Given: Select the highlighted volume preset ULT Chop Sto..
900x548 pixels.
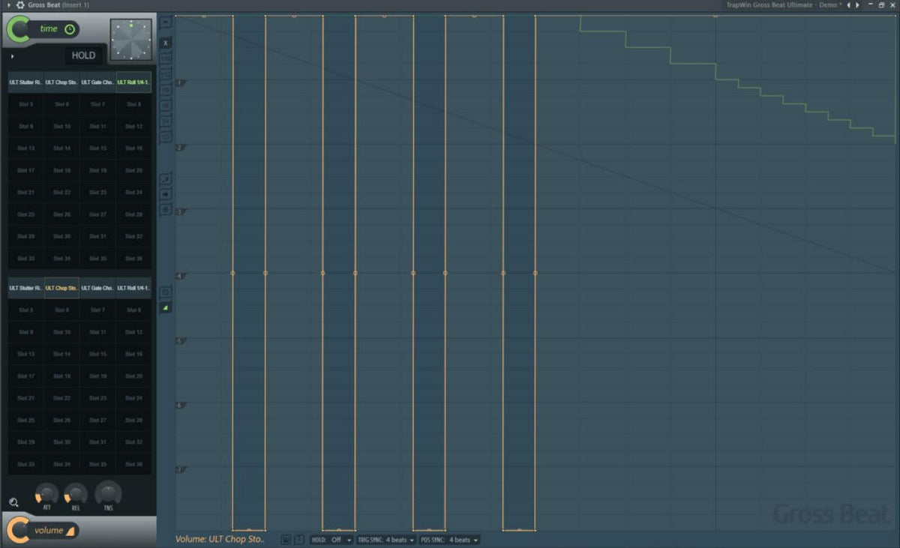Looking at the screenshot, I should pos(61,288).
